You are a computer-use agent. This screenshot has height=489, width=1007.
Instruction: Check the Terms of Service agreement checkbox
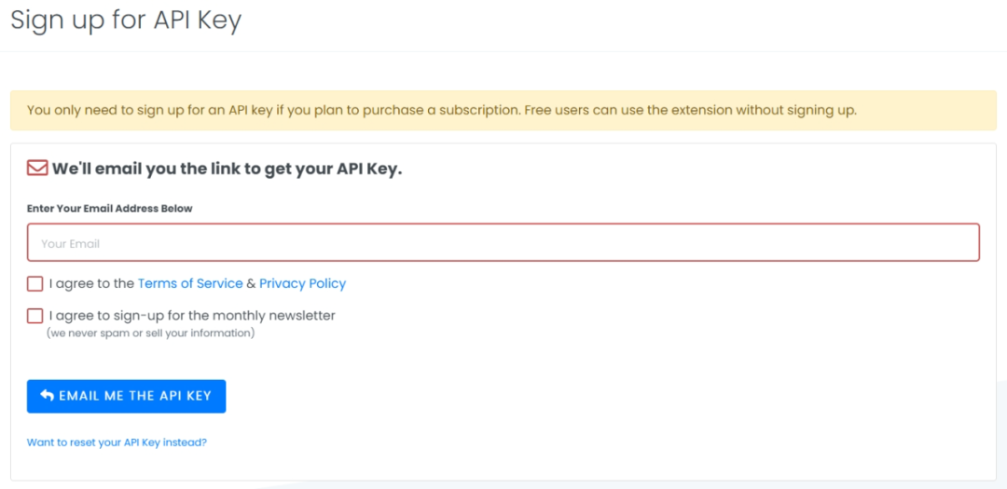point(35,284)
